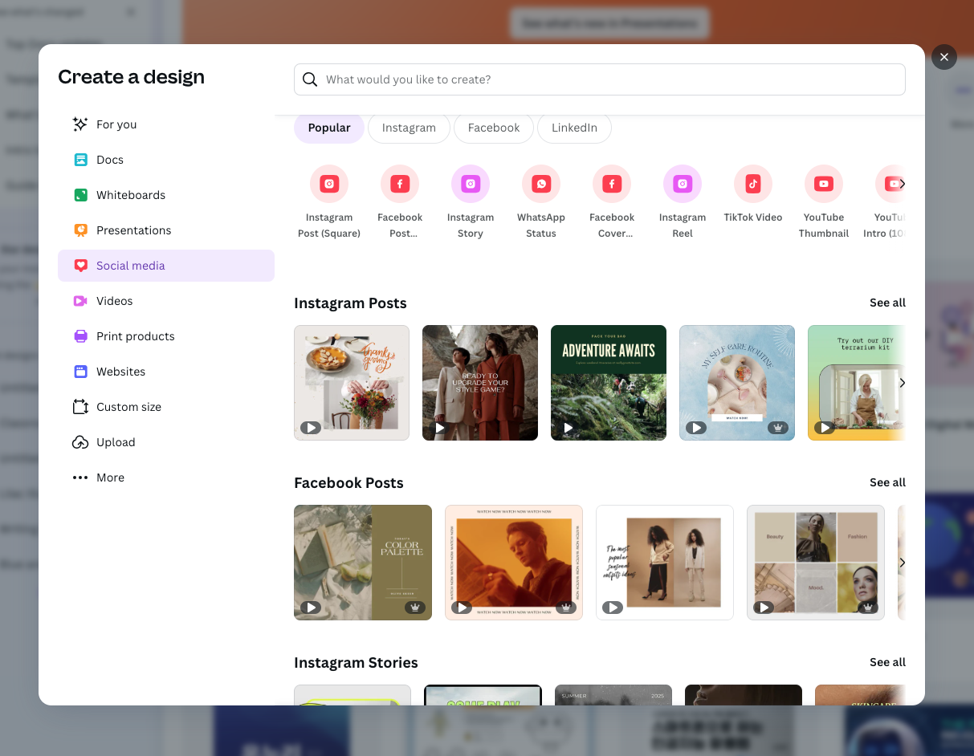
Task: Choose Custom size option
Action: pos(166,407)
